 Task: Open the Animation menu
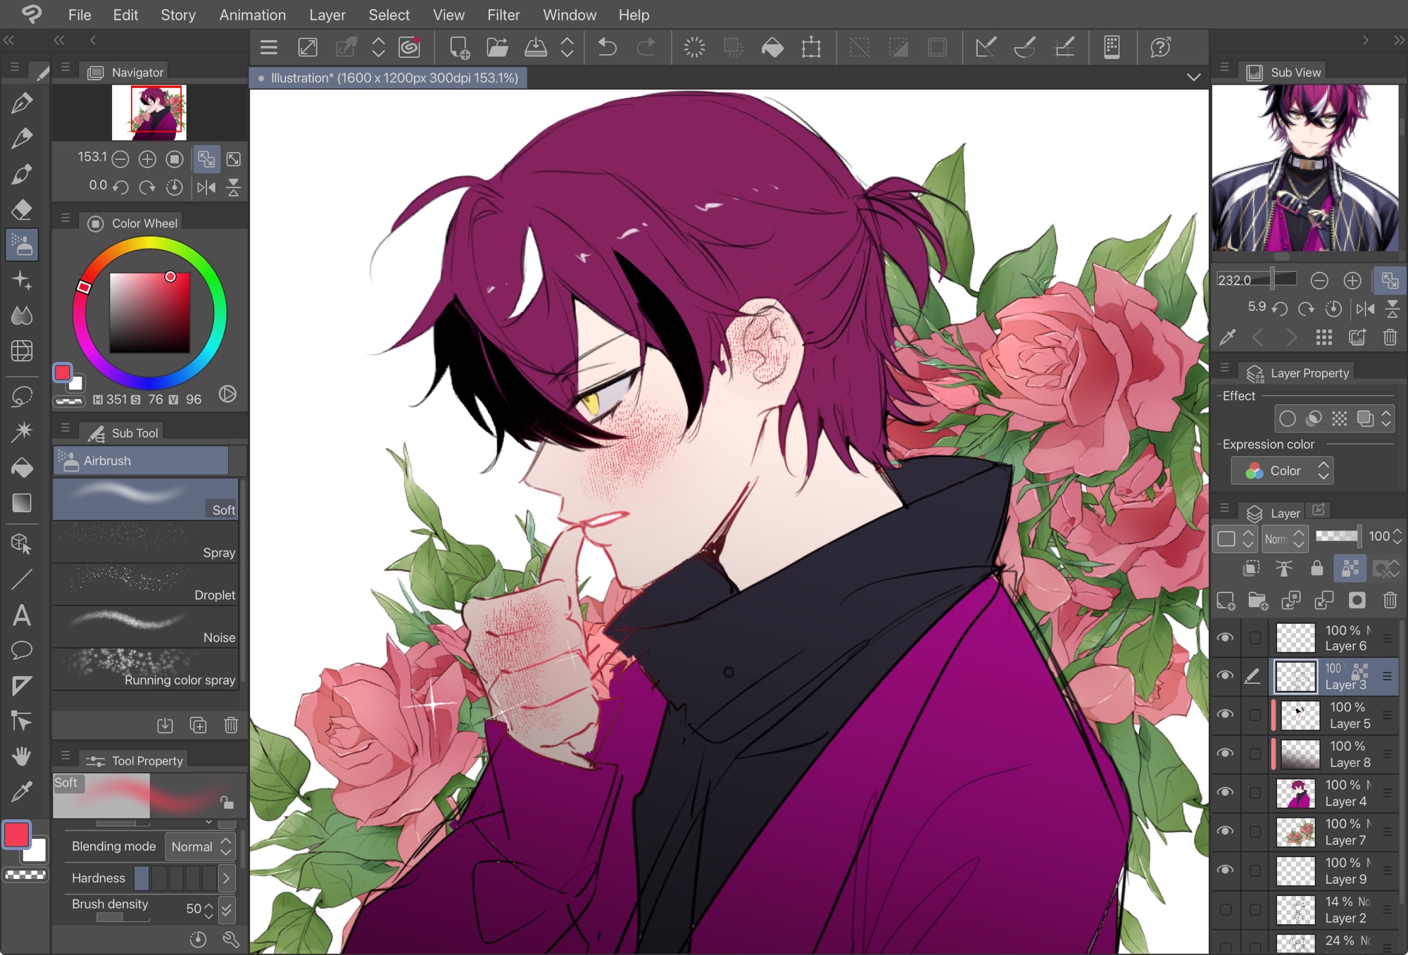pyautogui.click(x=252, y=15)
